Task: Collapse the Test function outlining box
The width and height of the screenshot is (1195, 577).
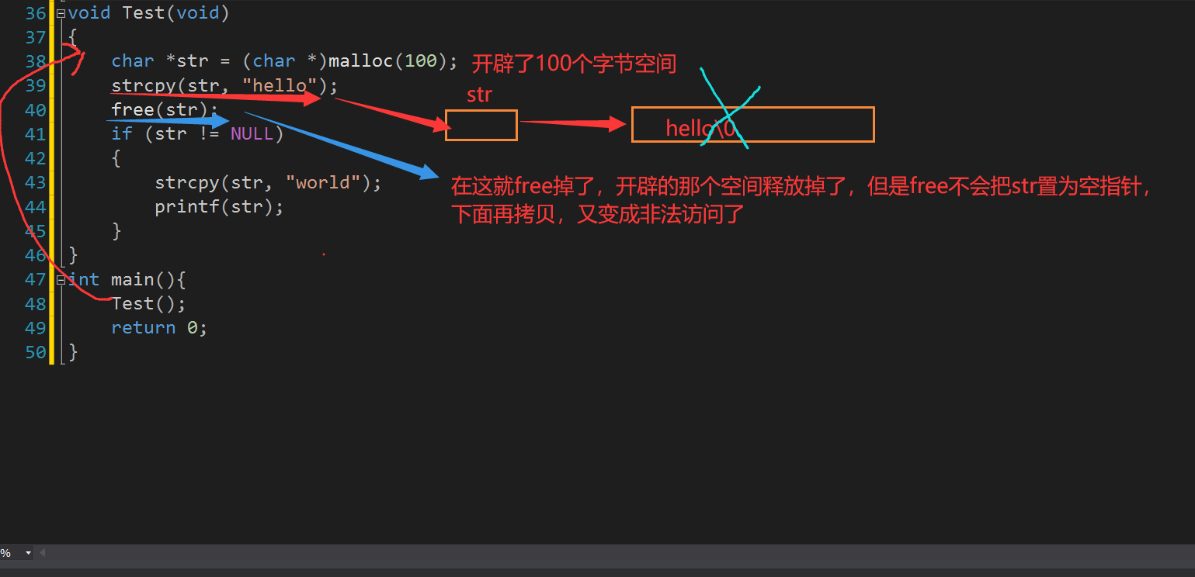Action: point(61,13)
